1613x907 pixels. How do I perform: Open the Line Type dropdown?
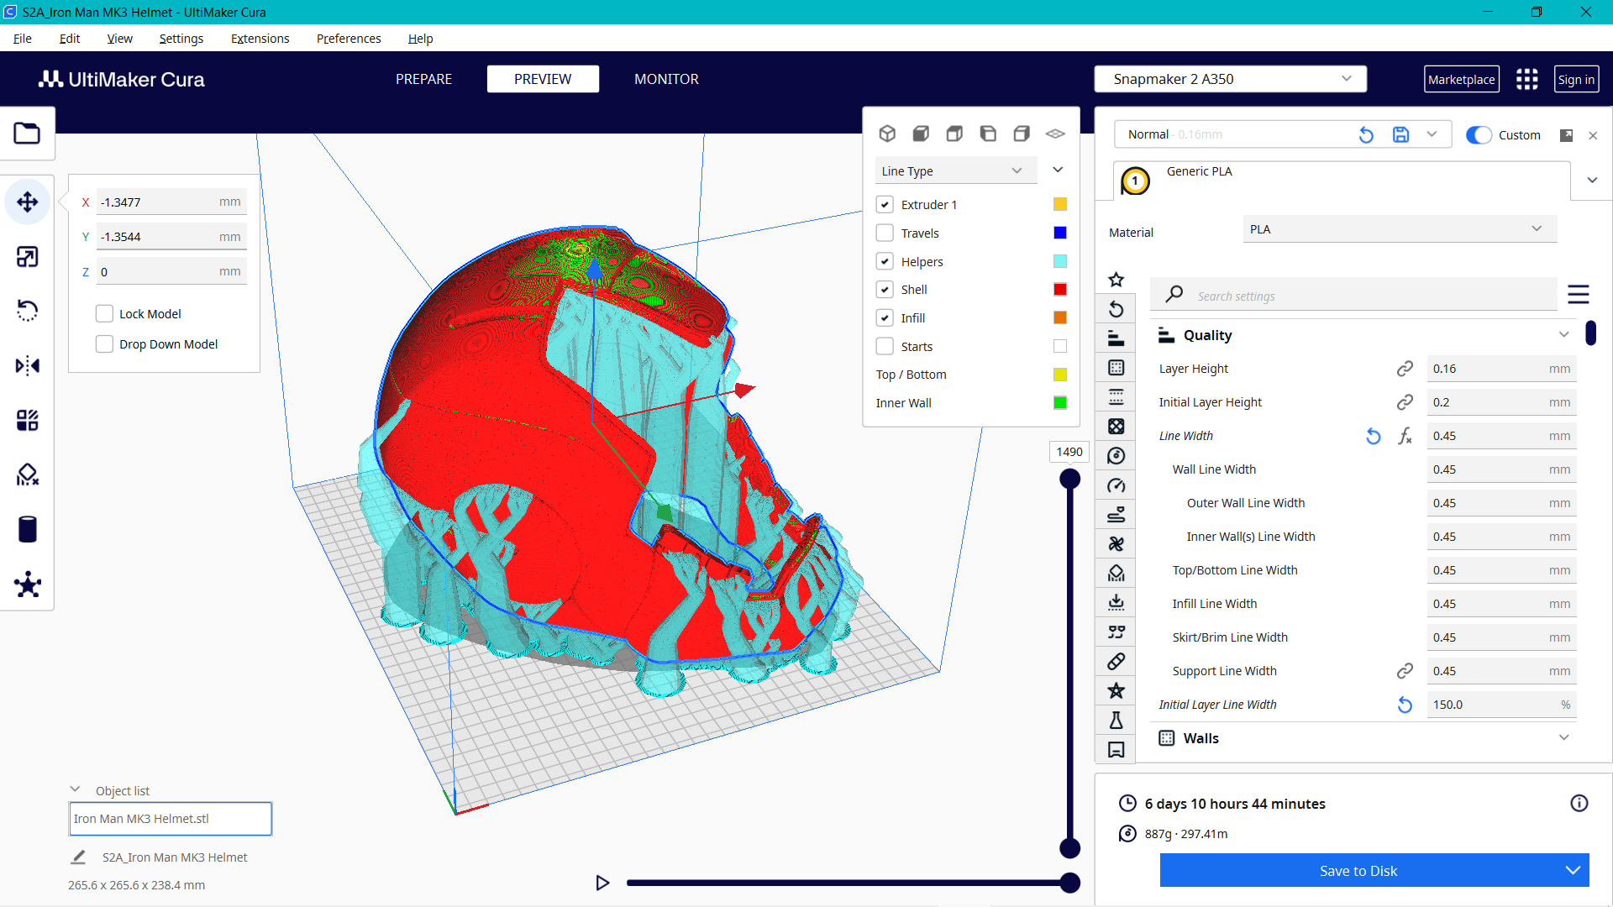point(955,170)
